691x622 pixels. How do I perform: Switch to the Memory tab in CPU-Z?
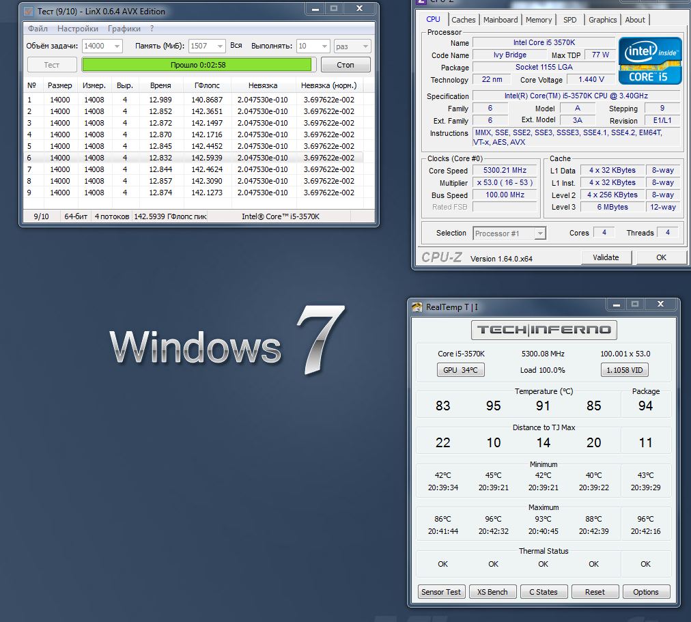pos(539,20)
